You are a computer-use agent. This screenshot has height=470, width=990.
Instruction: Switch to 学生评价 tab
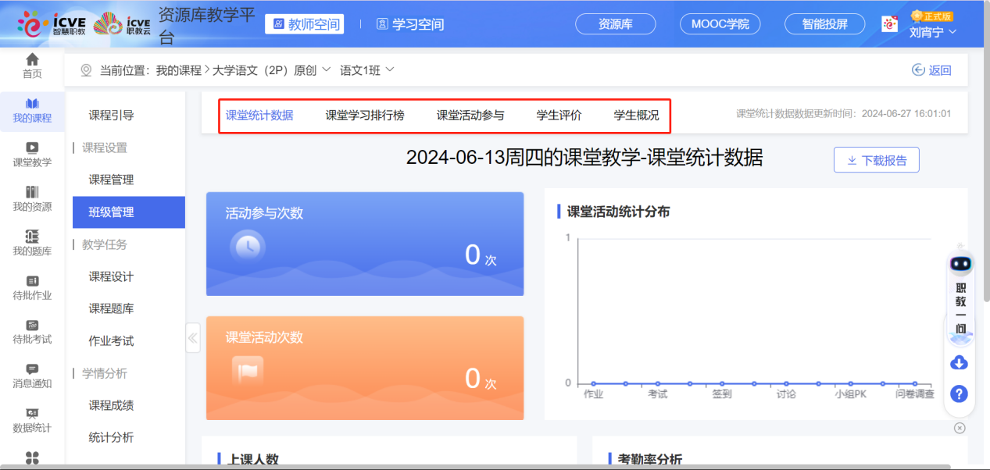(559, 116)
